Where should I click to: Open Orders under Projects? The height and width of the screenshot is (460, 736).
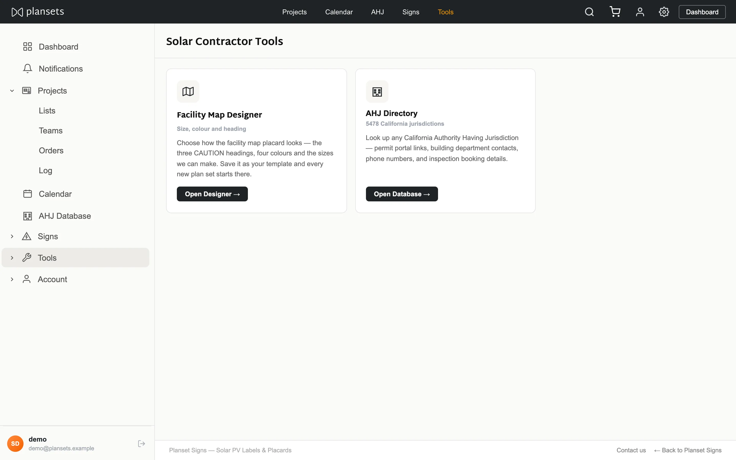51,151
